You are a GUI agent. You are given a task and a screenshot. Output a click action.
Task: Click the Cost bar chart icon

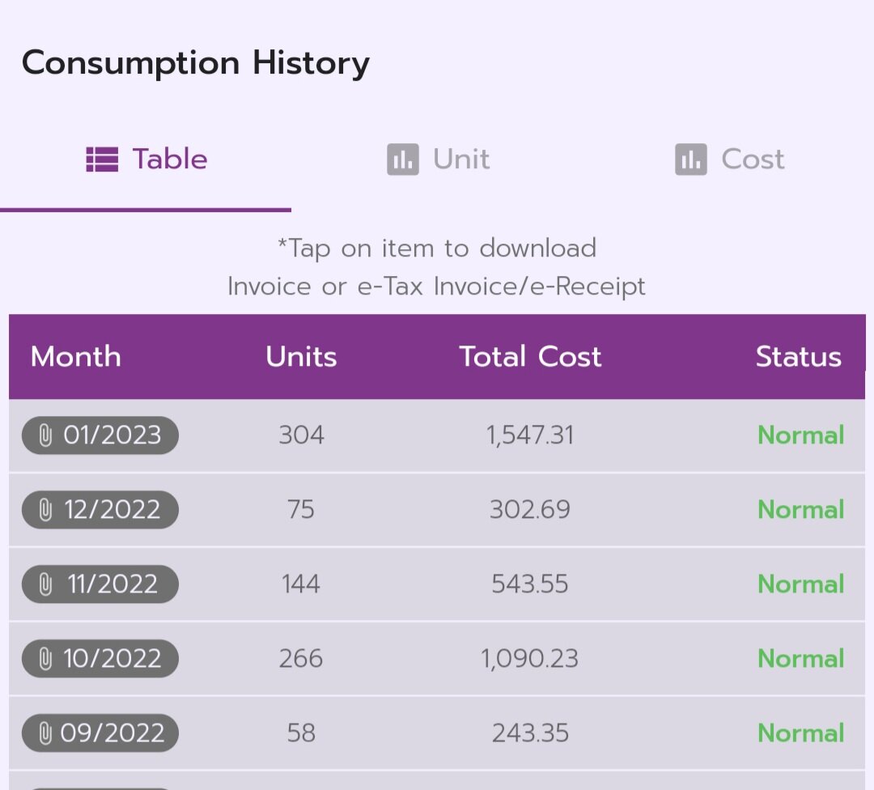point(690,159)
